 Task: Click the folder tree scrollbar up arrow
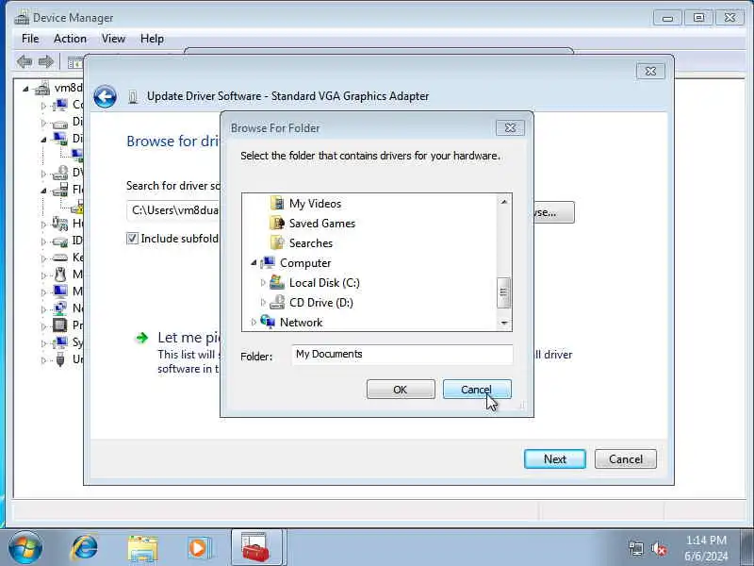coord(504,202)
